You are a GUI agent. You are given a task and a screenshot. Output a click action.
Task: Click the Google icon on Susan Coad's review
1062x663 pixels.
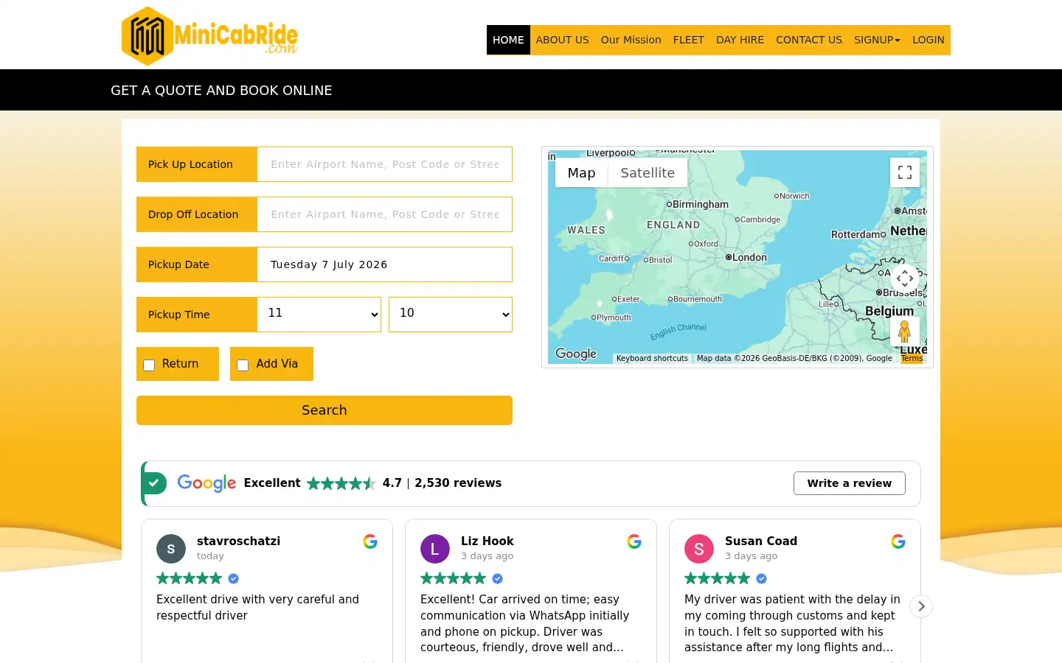898,541
